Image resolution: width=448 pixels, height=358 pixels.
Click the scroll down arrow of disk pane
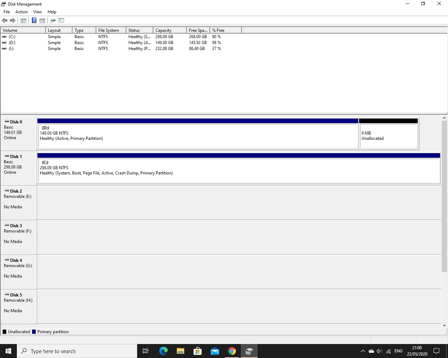coord(444,325)
